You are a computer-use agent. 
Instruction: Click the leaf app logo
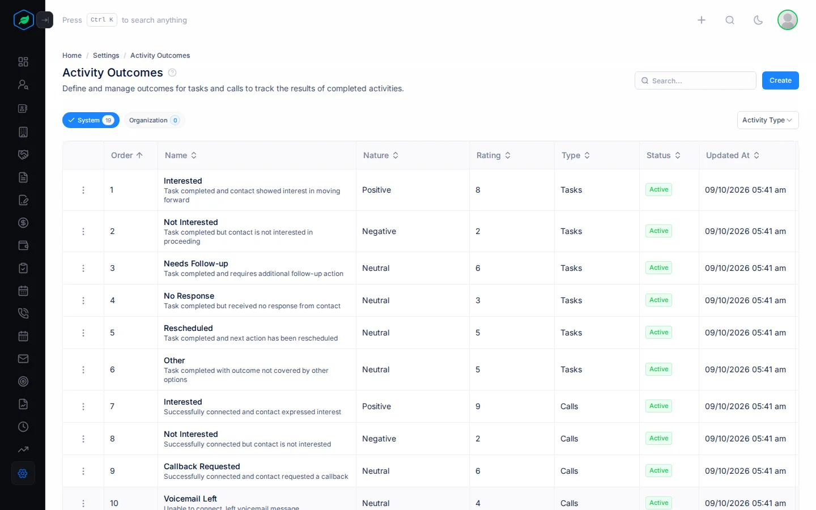click(24, 20)
